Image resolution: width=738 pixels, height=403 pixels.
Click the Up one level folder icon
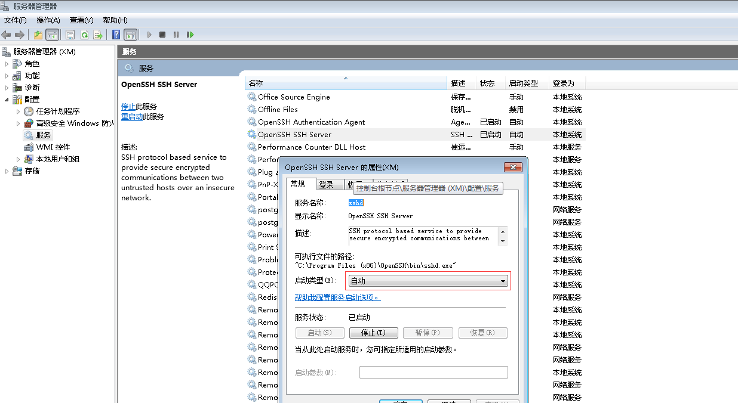pos(38,35)
